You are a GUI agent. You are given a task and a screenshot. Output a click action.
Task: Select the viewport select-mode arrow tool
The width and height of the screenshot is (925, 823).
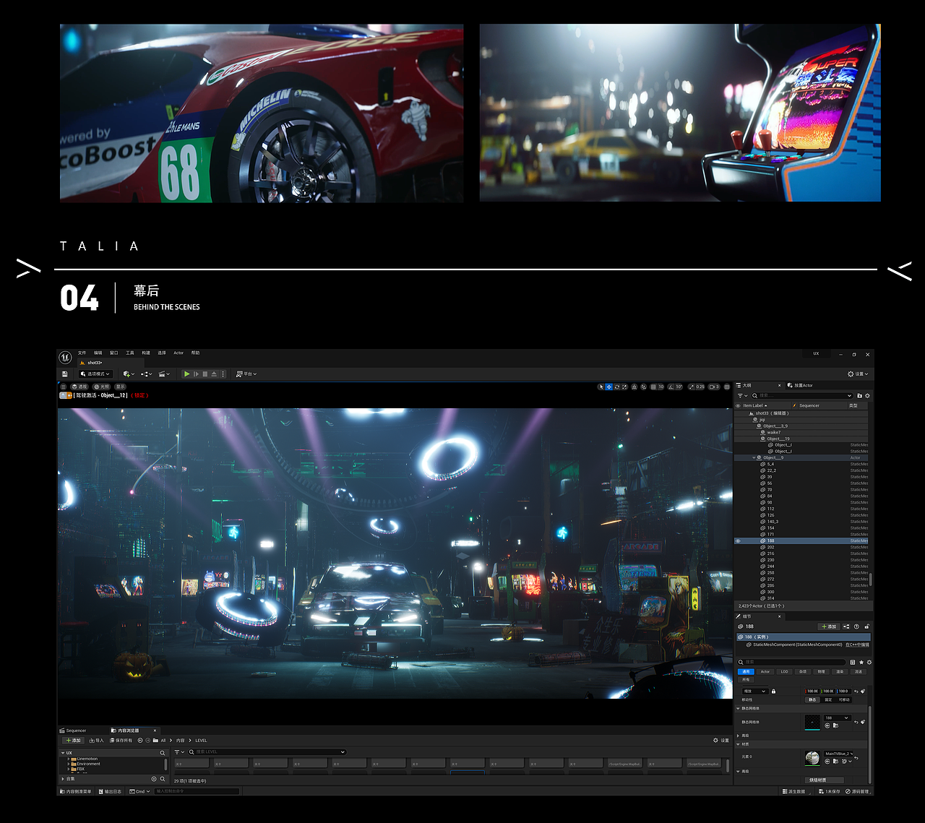[601, 387]
